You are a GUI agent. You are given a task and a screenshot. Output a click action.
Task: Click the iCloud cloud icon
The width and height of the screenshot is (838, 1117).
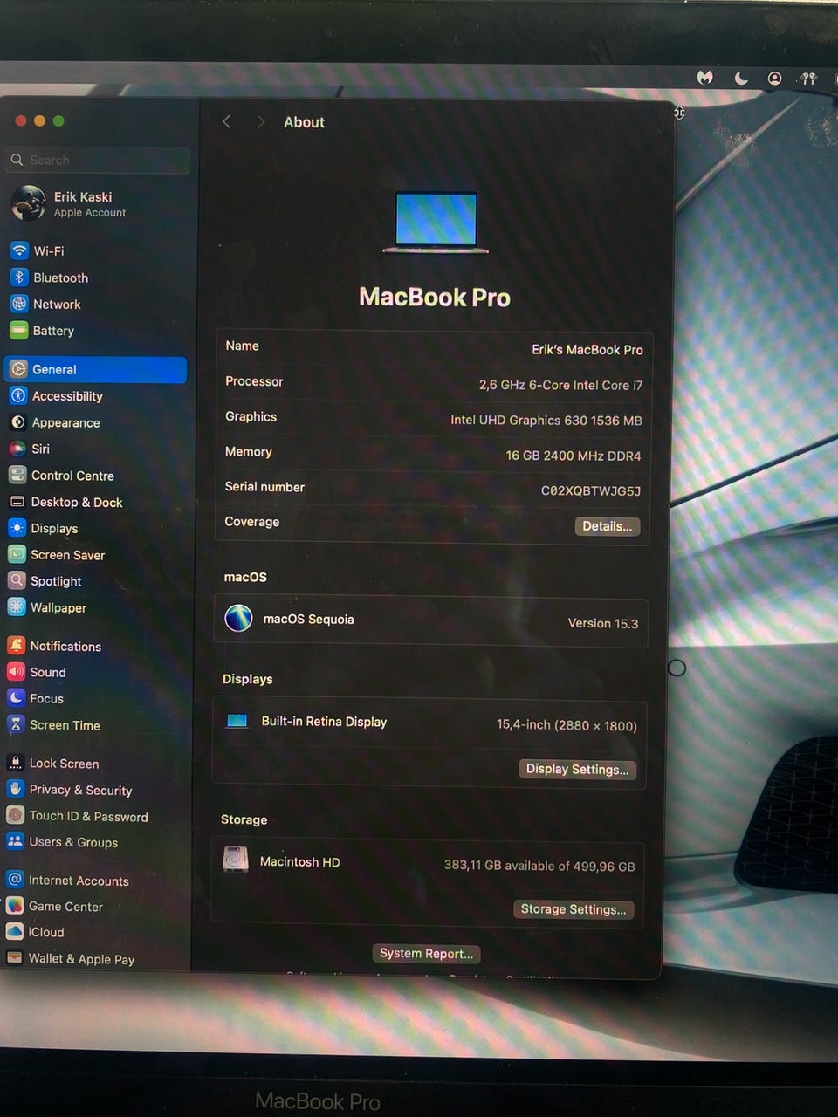(14, 931)
